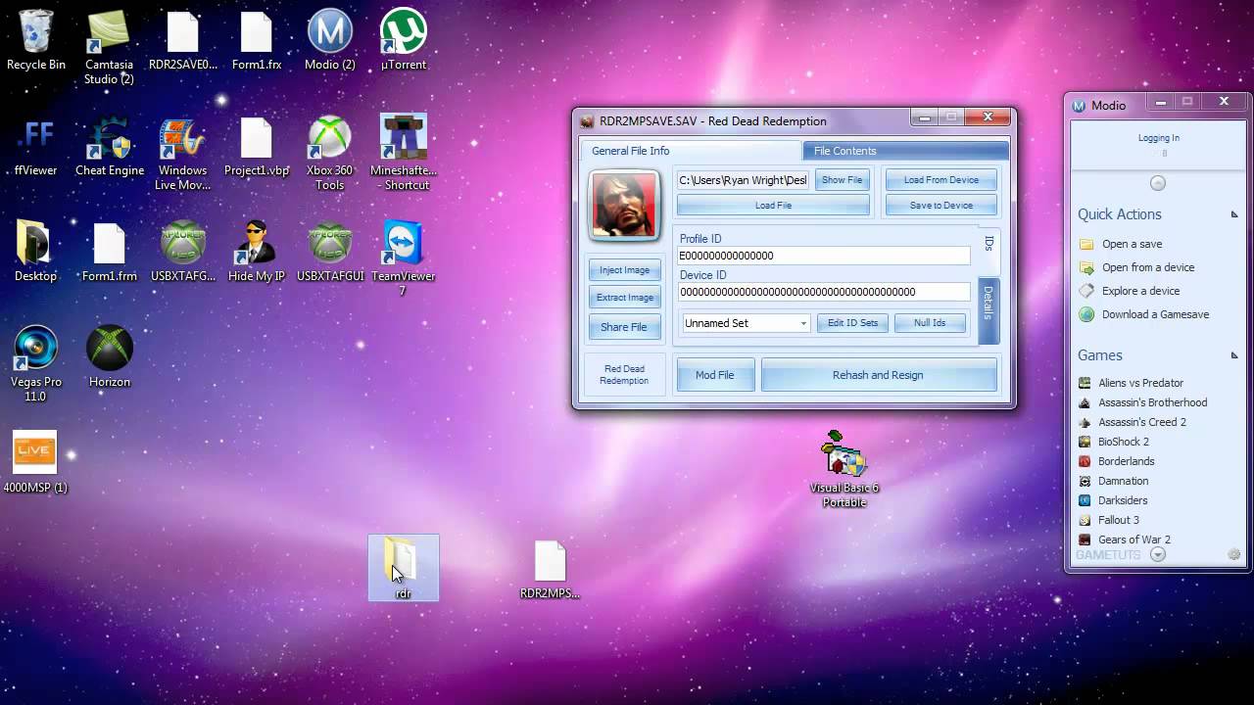Viewport: 1254px width, 705px height.
Task: Select BioShock 2 in games list
Action: (1113, 442)
